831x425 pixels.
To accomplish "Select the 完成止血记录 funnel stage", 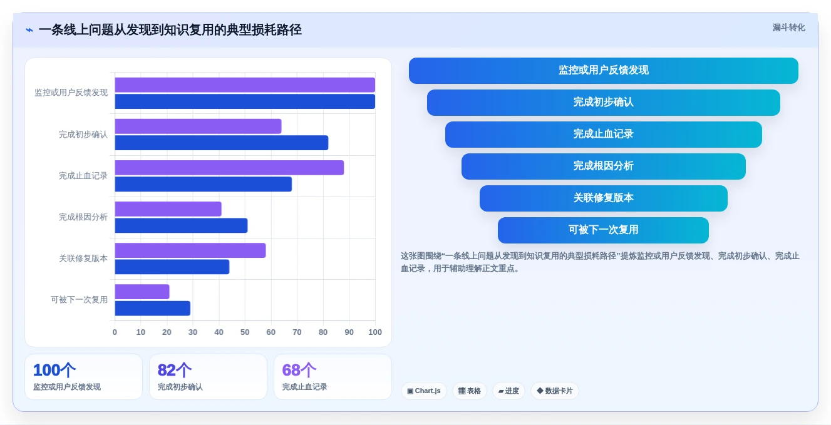I will 603,135.
